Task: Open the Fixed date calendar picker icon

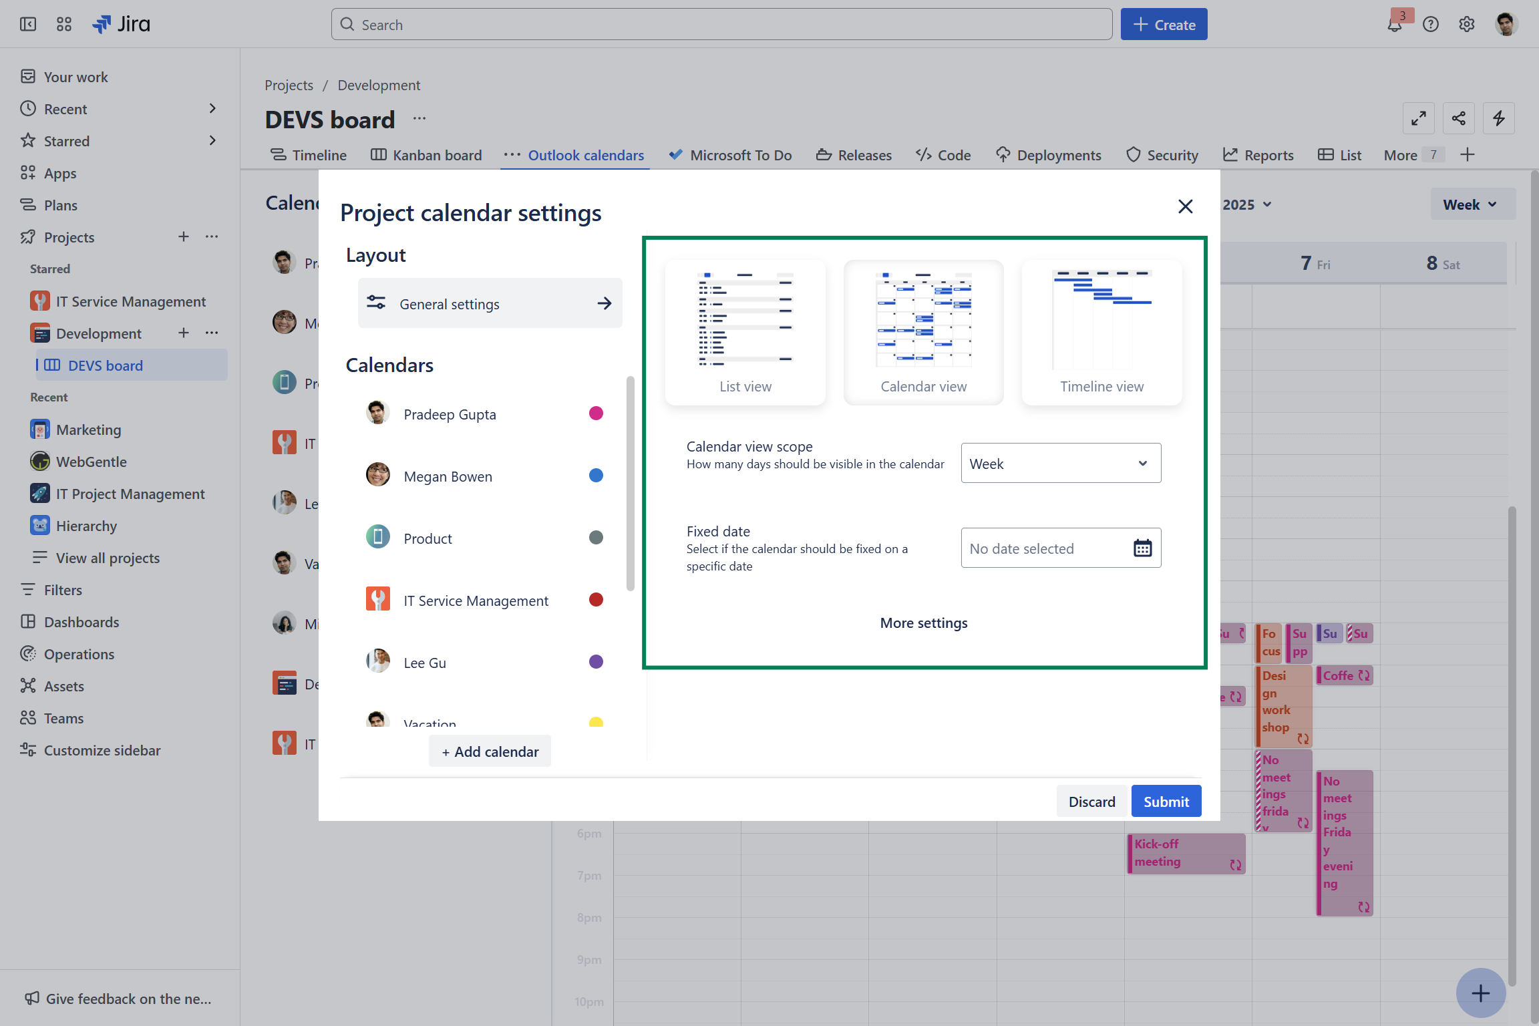Action: pyautogui.click(x=1142, y=548)
